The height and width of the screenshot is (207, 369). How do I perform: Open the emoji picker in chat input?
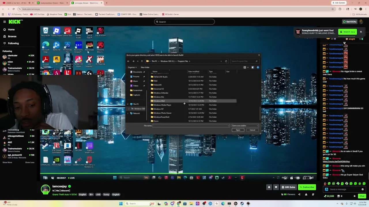[x=362, y=189]
